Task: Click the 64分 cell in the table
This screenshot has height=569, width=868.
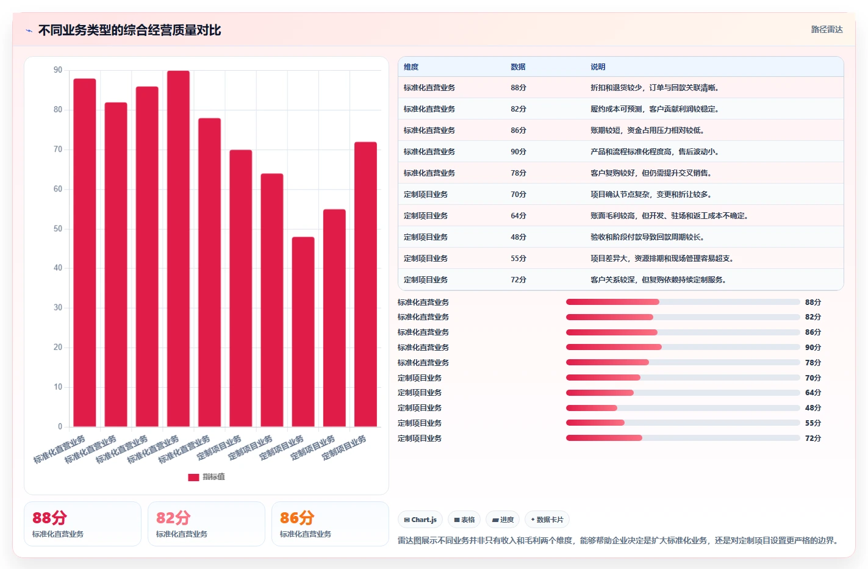Action: (x=518, y=216)
